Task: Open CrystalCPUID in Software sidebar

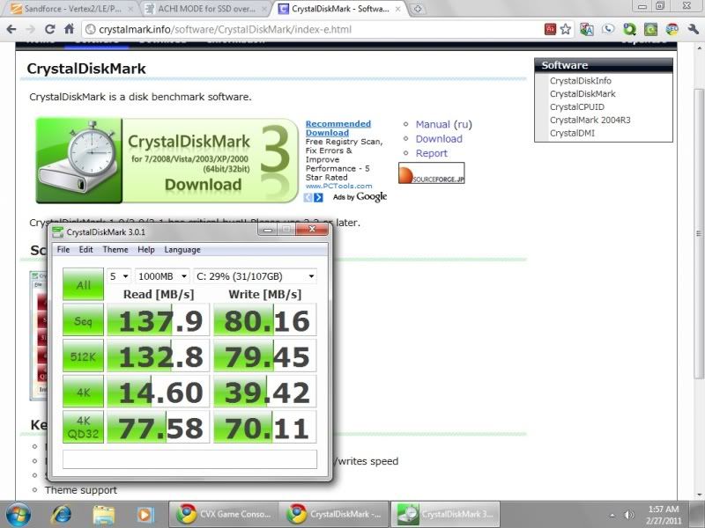Action: coord(577,106)
